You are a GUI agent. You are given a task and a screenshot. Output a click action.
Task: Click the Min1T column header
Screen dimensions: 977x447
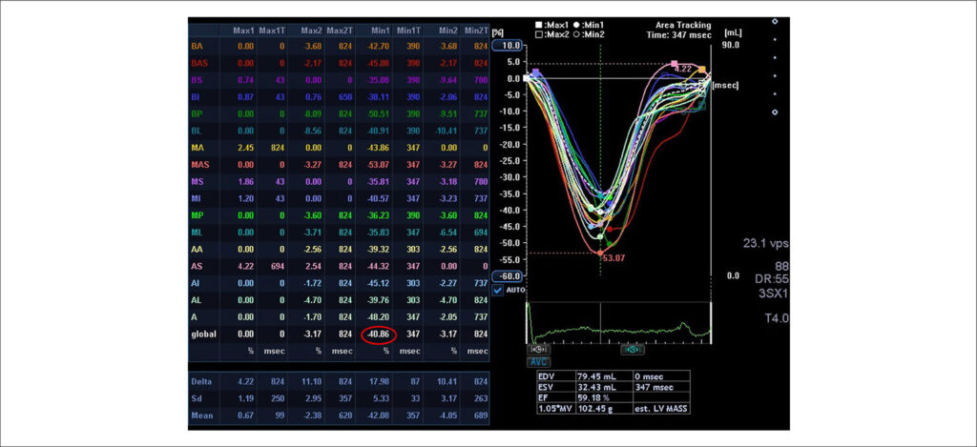[x=407, y=30]
